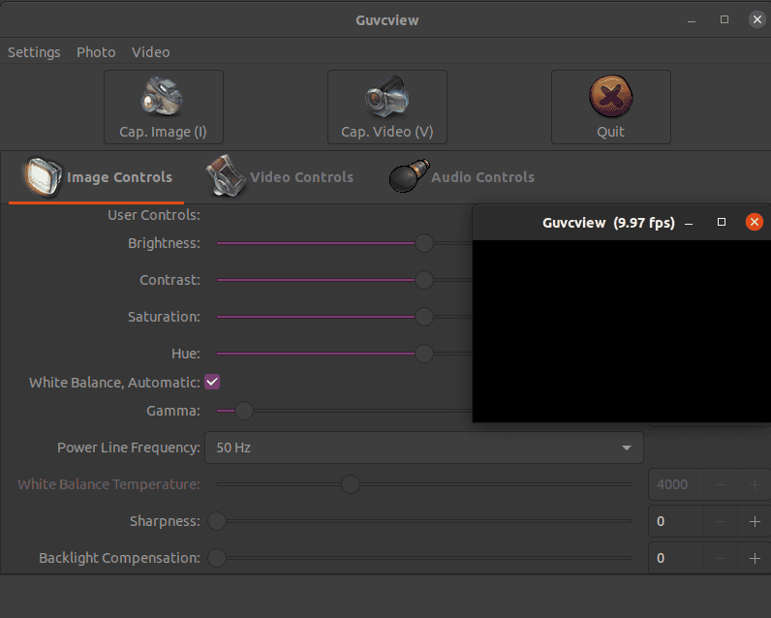Open the Video menu
The width and height of the screenshot is (771, 618).
pyautogui.click(x=150, y=52)
